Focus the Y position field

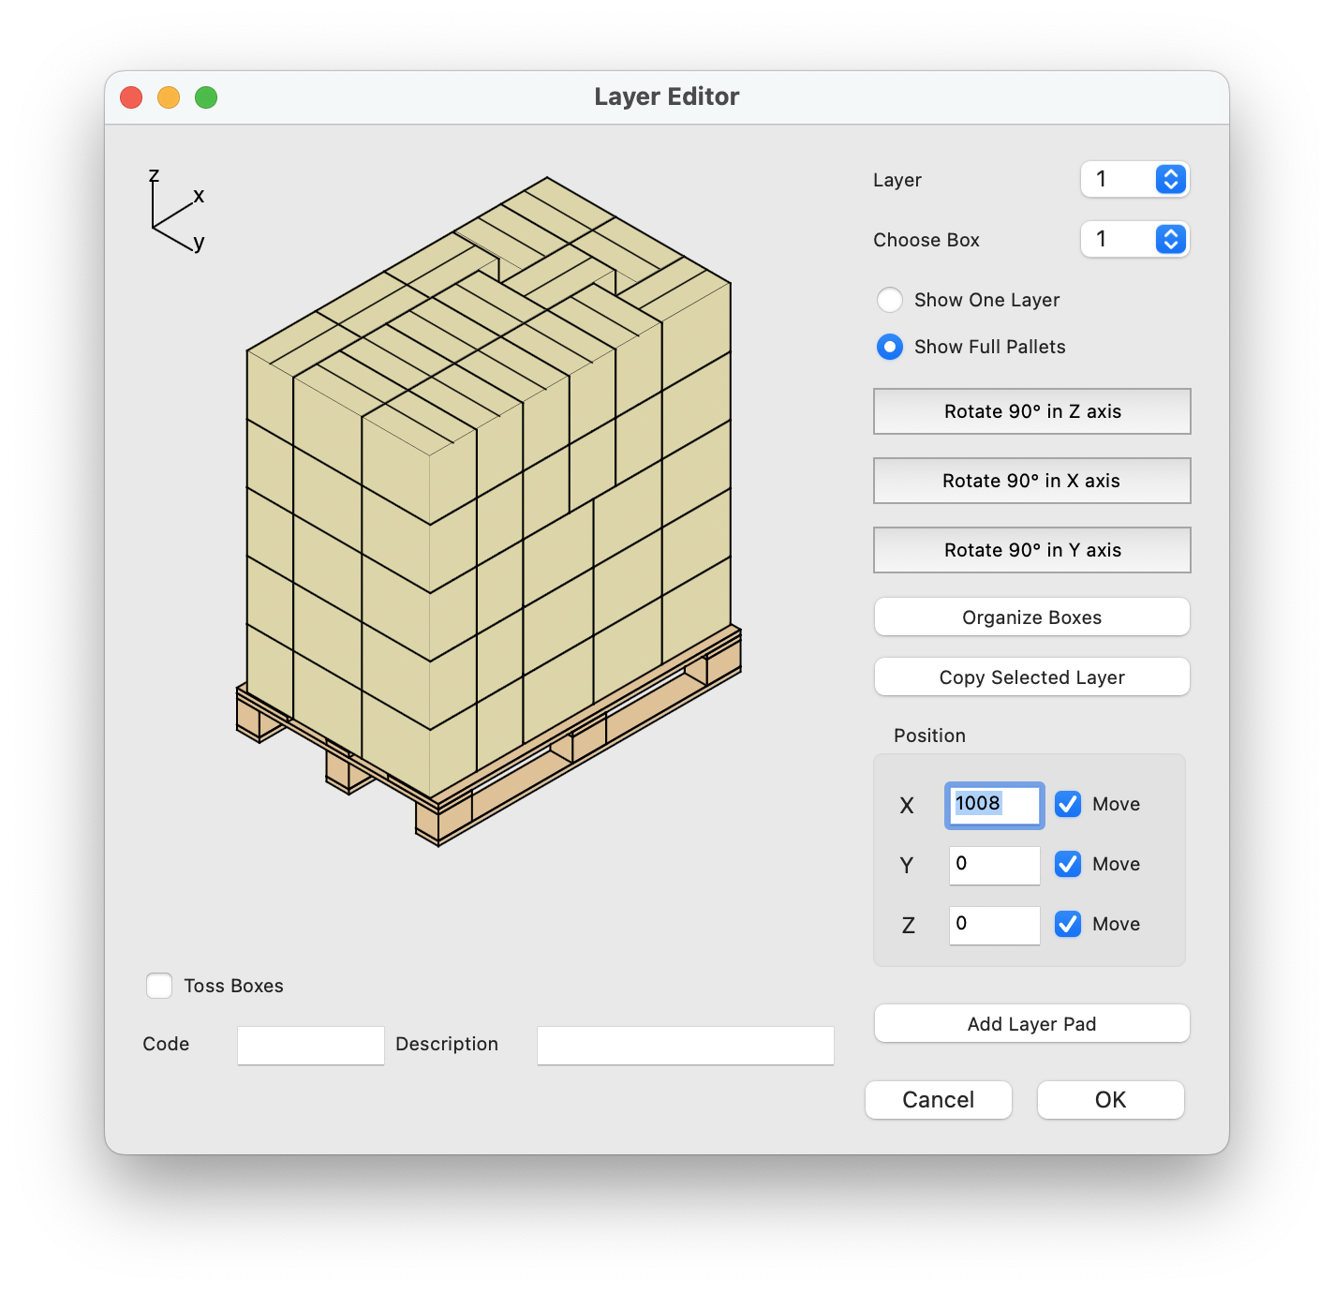click(x=994, y=865)
